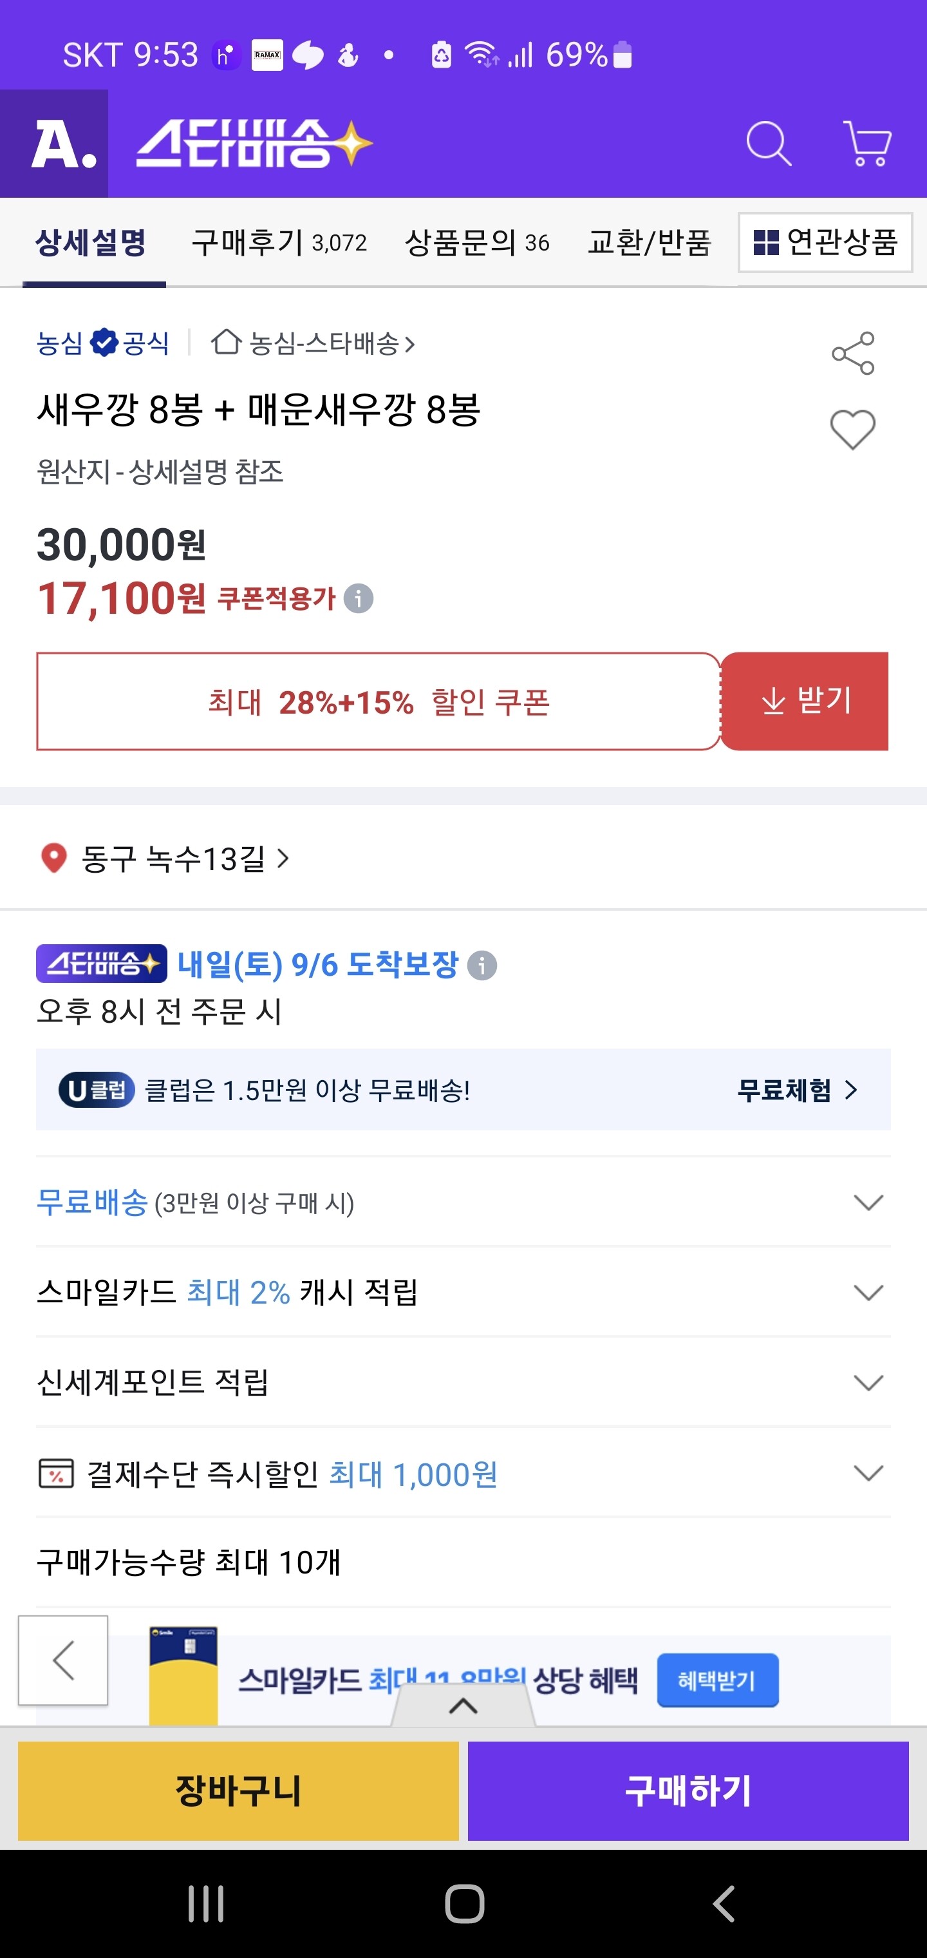Image resolution: width=927 pixels, height=1958 pixels.
Task: Show arrival guarantee info icon
Action: click(482, 965)
